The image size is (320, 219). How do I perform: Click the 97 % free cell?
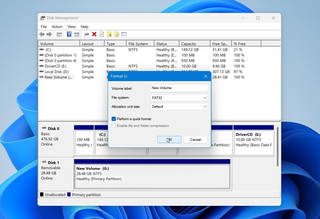tap(238, 72)
